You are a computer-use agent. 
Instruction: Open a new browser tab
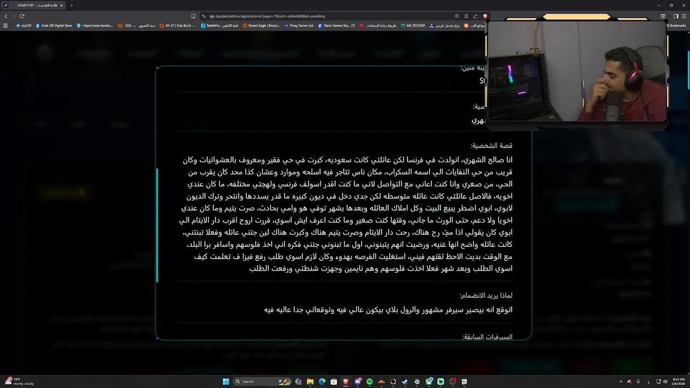tap(71, 5)
